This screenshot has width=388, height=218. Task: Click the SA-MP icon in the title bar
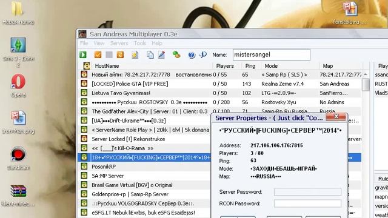point(82,34)
